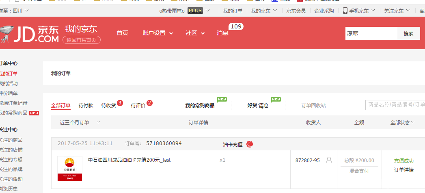Click 混合支付 payment text
Screen dimensions: 425x193
click(x=359, y=171)
